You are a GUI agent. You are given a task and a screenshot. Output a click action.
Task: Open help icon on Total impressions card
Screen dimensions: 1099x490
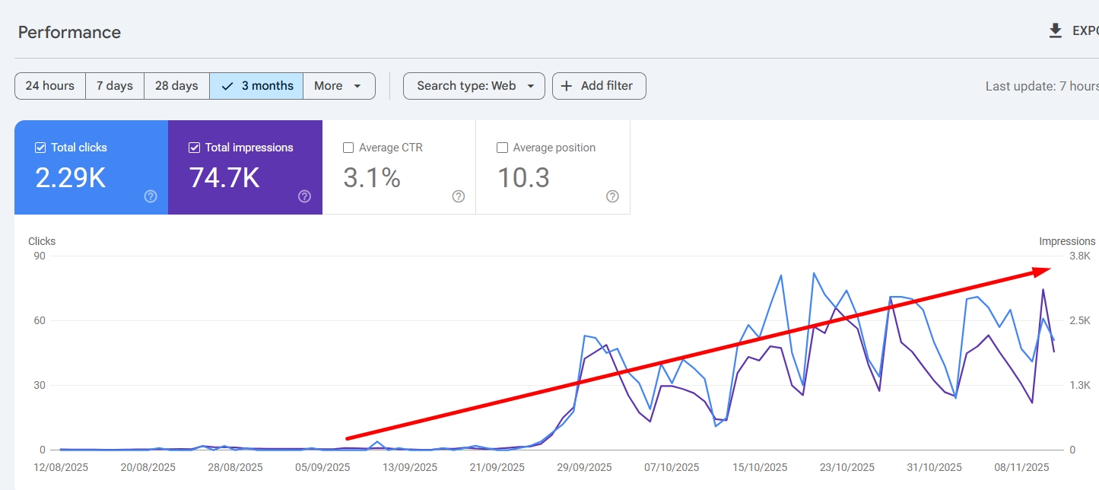(x=304, y=196)
